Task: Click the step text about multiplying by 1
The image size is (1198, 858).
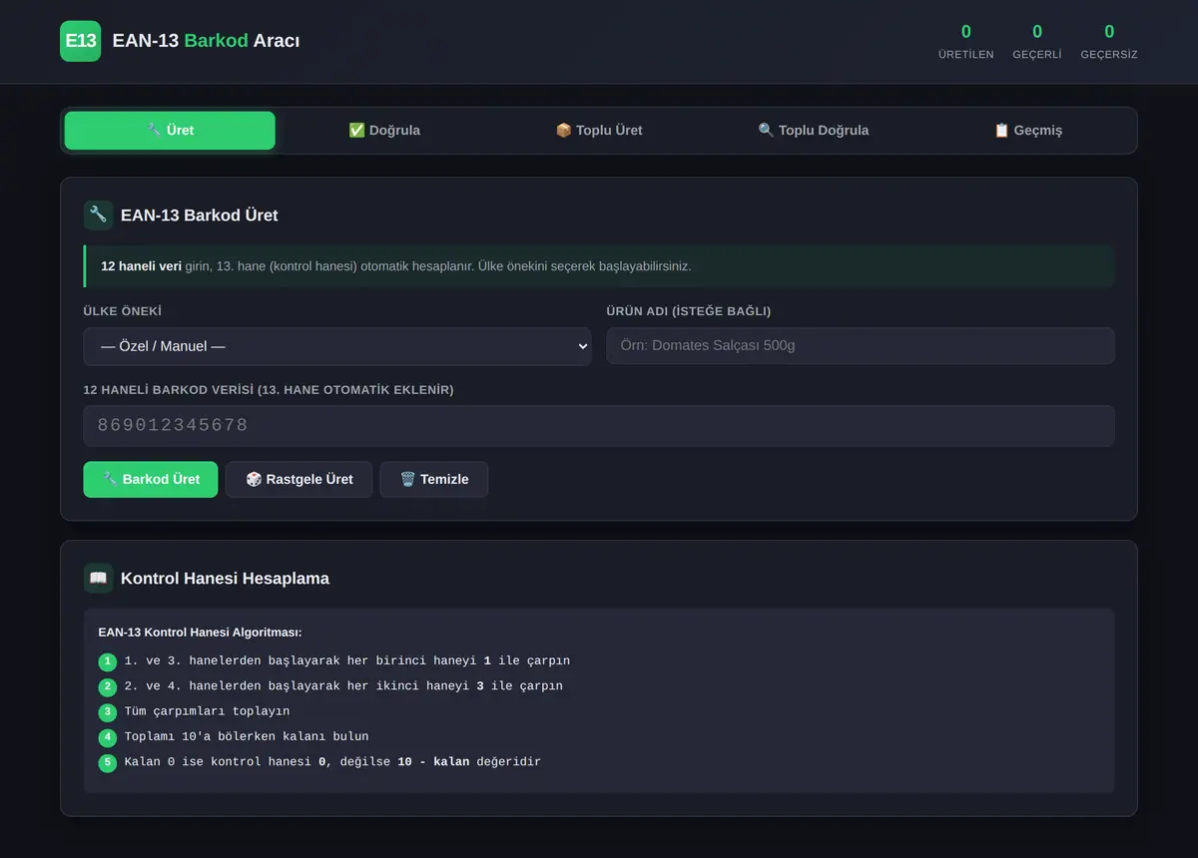Action: (347, 660)
